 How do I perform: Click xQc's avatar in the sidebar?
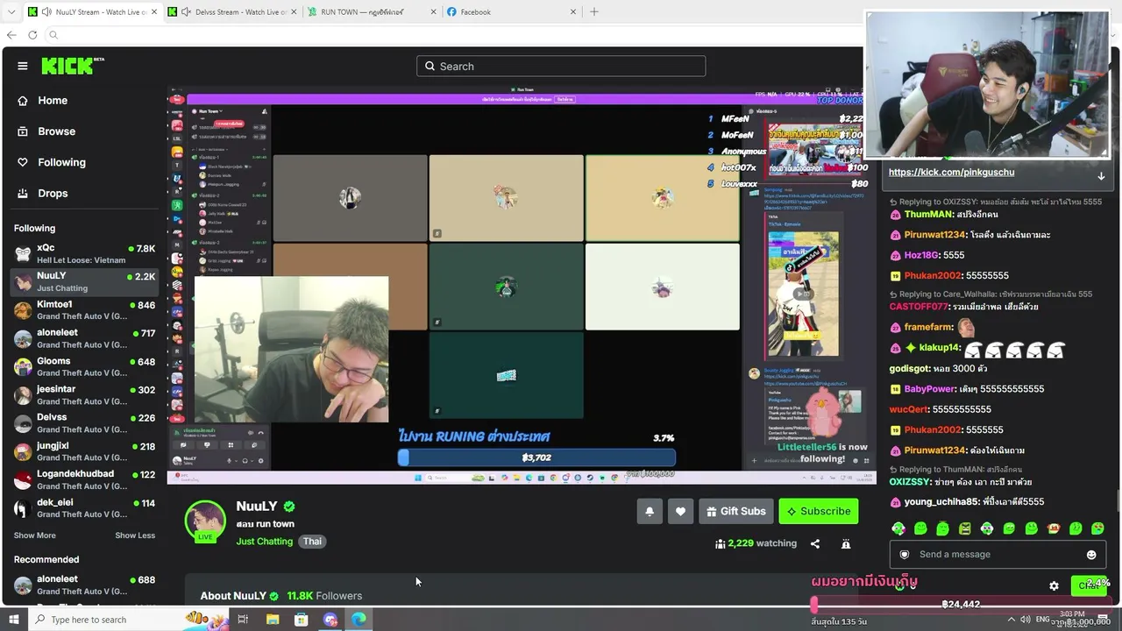(23, 254)
